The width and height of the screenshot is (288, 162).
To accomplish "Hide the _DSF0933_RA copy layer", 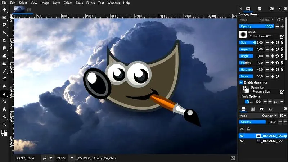I will click(x=242, y=136).
